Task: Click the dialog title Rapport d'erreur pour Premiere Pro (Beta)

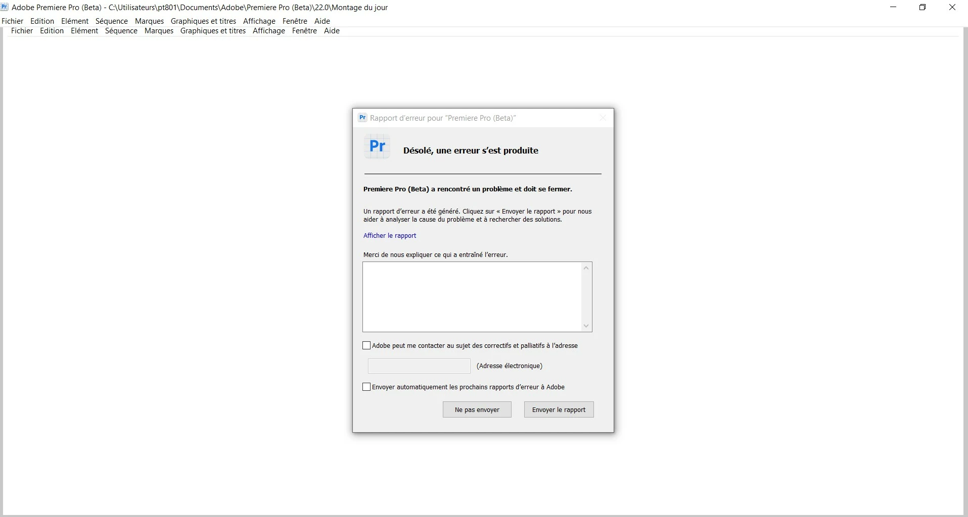Action: (x=443, y=118)
